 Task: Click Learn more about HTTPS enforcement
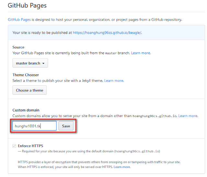[122, 167]
